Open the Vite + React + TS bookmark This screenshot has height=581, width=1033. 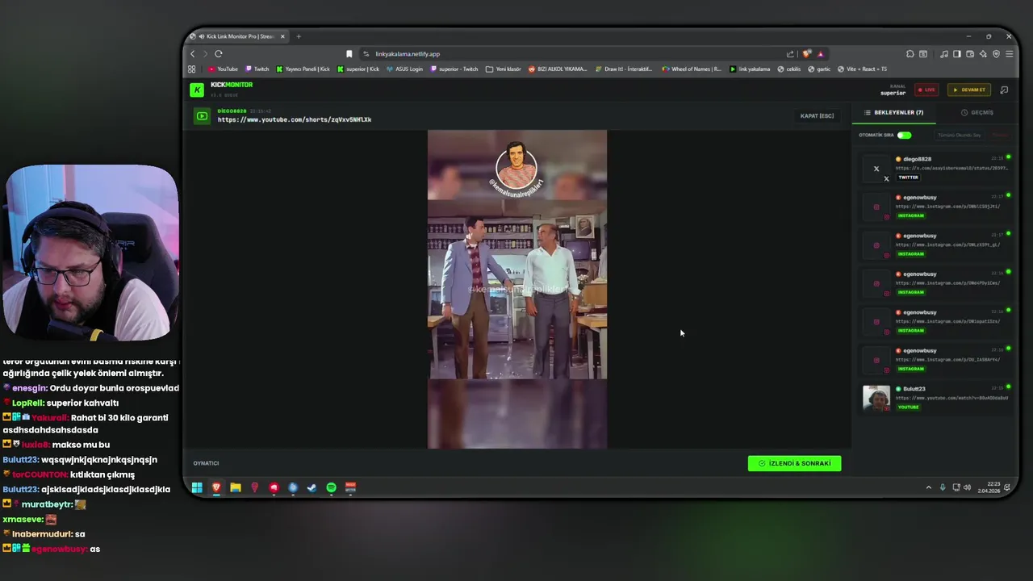tap(863, 69)
